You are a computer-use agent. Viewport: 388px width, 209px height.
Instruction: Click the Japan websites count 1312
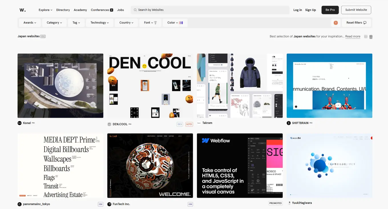[x=43, y=37]
